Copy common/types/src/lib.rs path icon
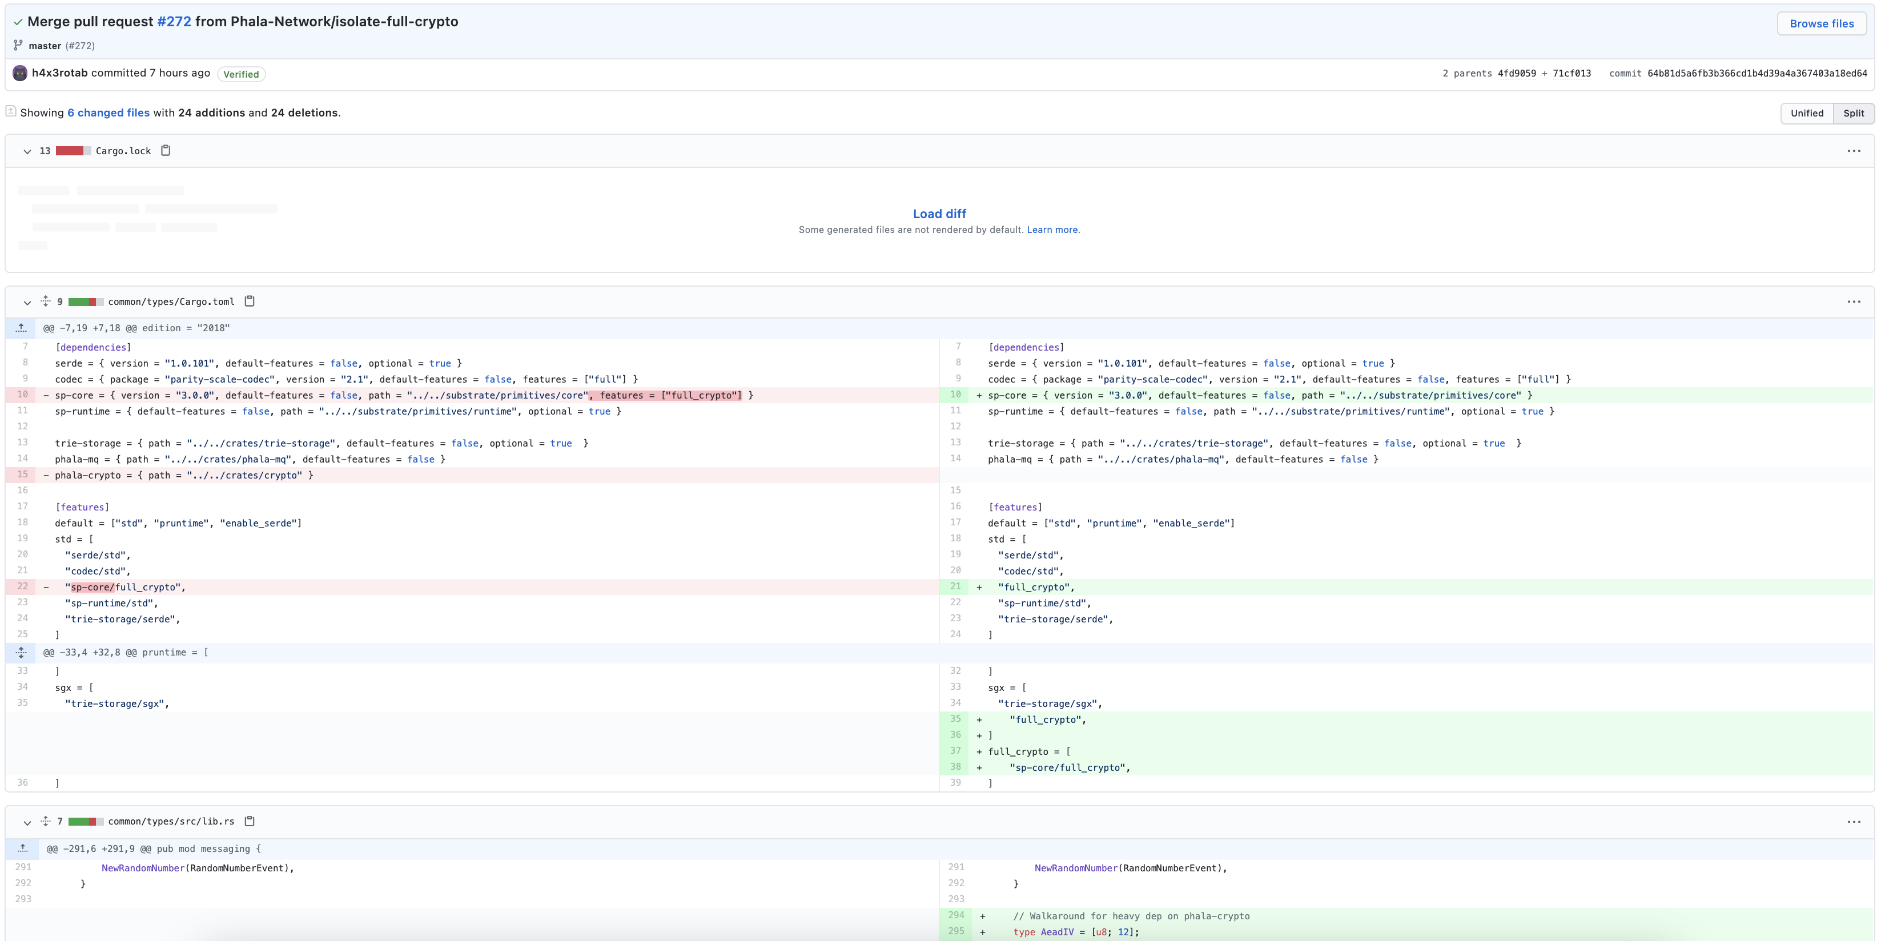1881x941 pixels. tap(249, 821)
